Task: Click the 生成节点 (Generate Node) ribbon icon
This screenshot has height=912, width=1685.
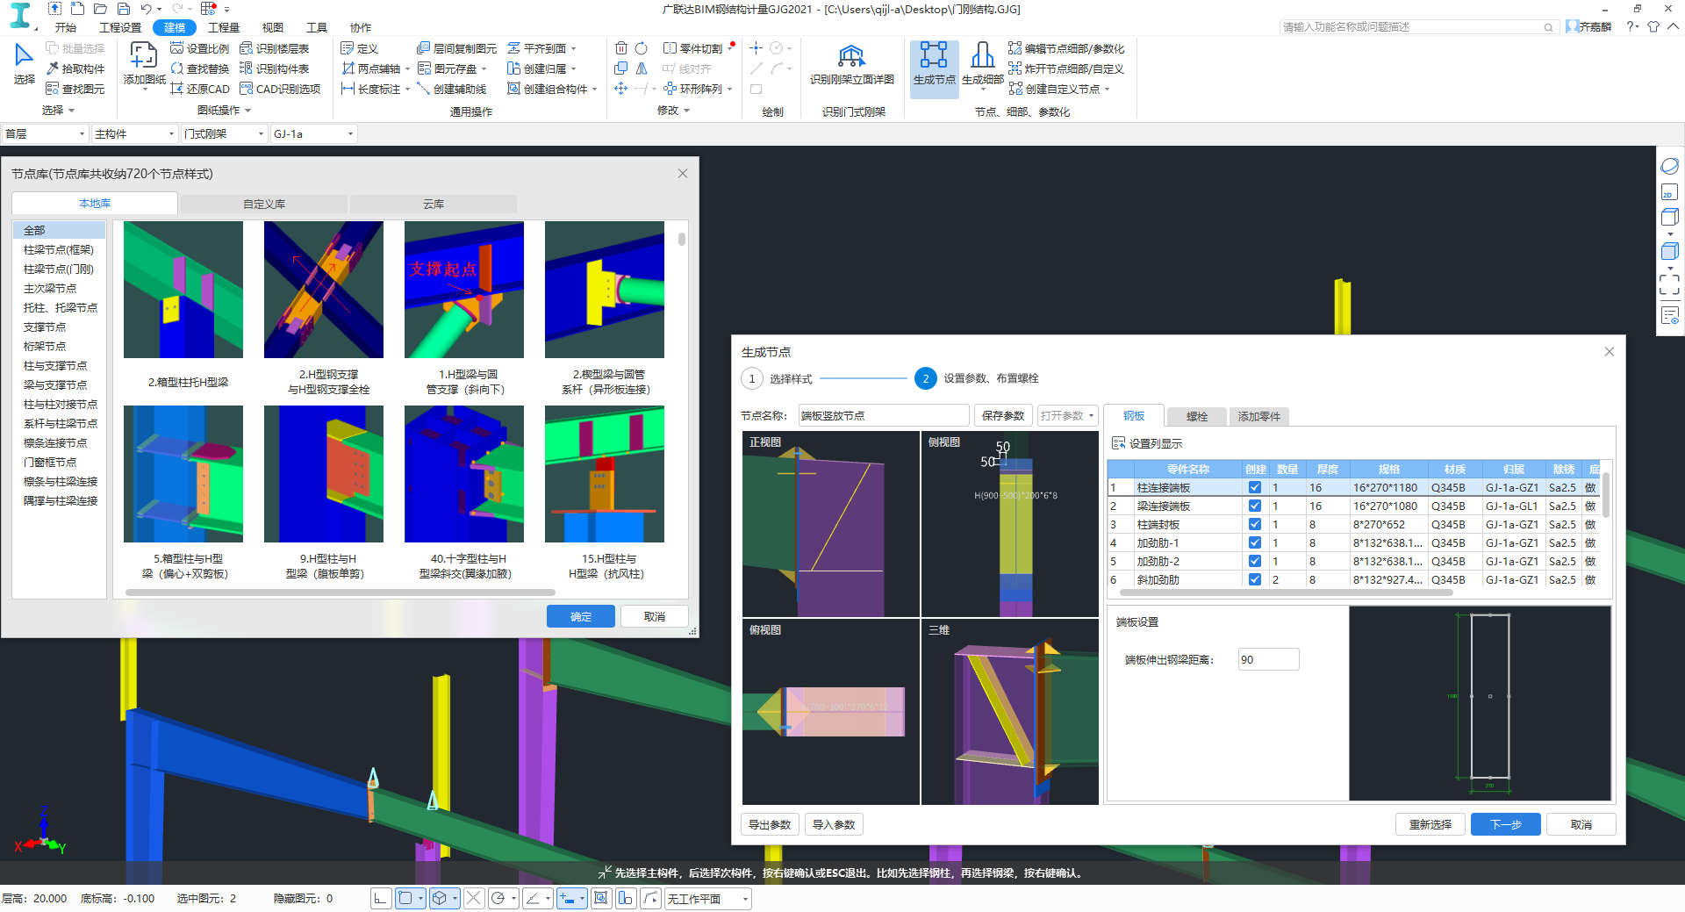Action: pyautogui.click(x=934, y=57)
